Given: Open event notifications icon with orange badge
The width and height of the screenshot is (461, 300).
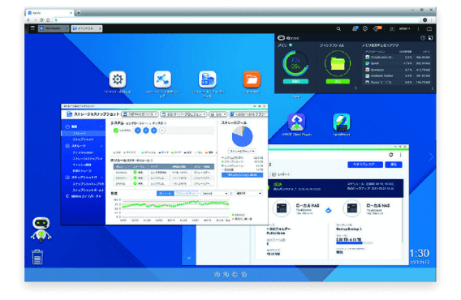Looking at the screenshot, I should point(377,28).
